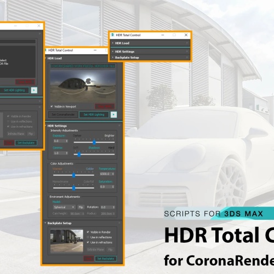Toggle Use in refractions in middle window
The width and height of the screenshot is (274, 274).
(88, 242)
